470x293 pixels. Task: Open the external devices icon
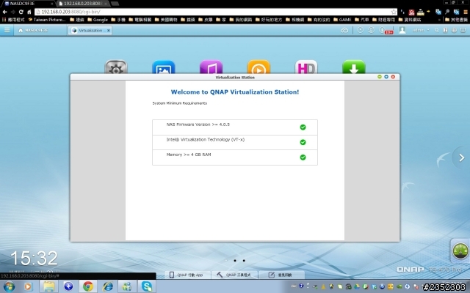click(371, 30)
